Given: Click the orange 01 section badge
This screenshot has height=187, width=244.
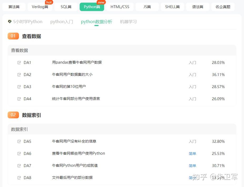Looking at the screenshot, I should click(13, 36).
